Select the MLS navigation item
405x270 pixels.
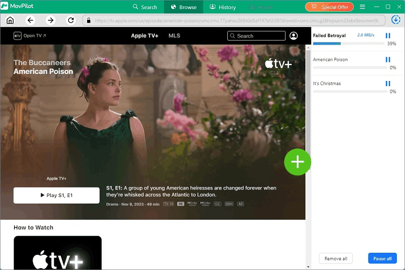[x=174, y=36]
